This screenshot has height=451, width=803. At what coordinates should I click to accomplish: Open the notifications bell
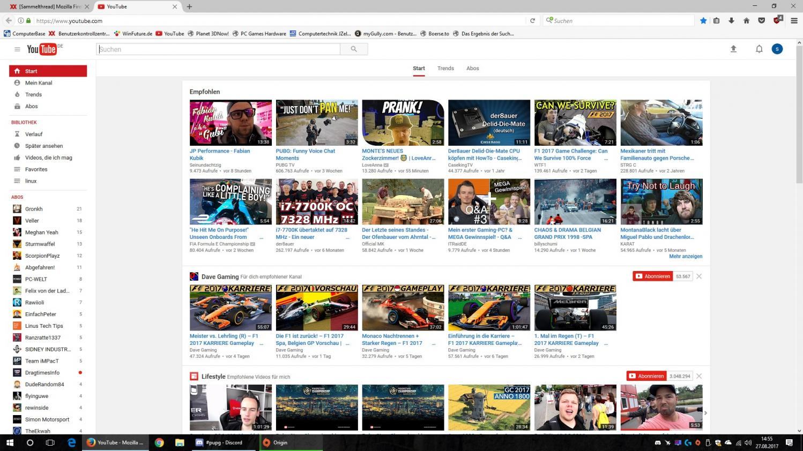759,49
